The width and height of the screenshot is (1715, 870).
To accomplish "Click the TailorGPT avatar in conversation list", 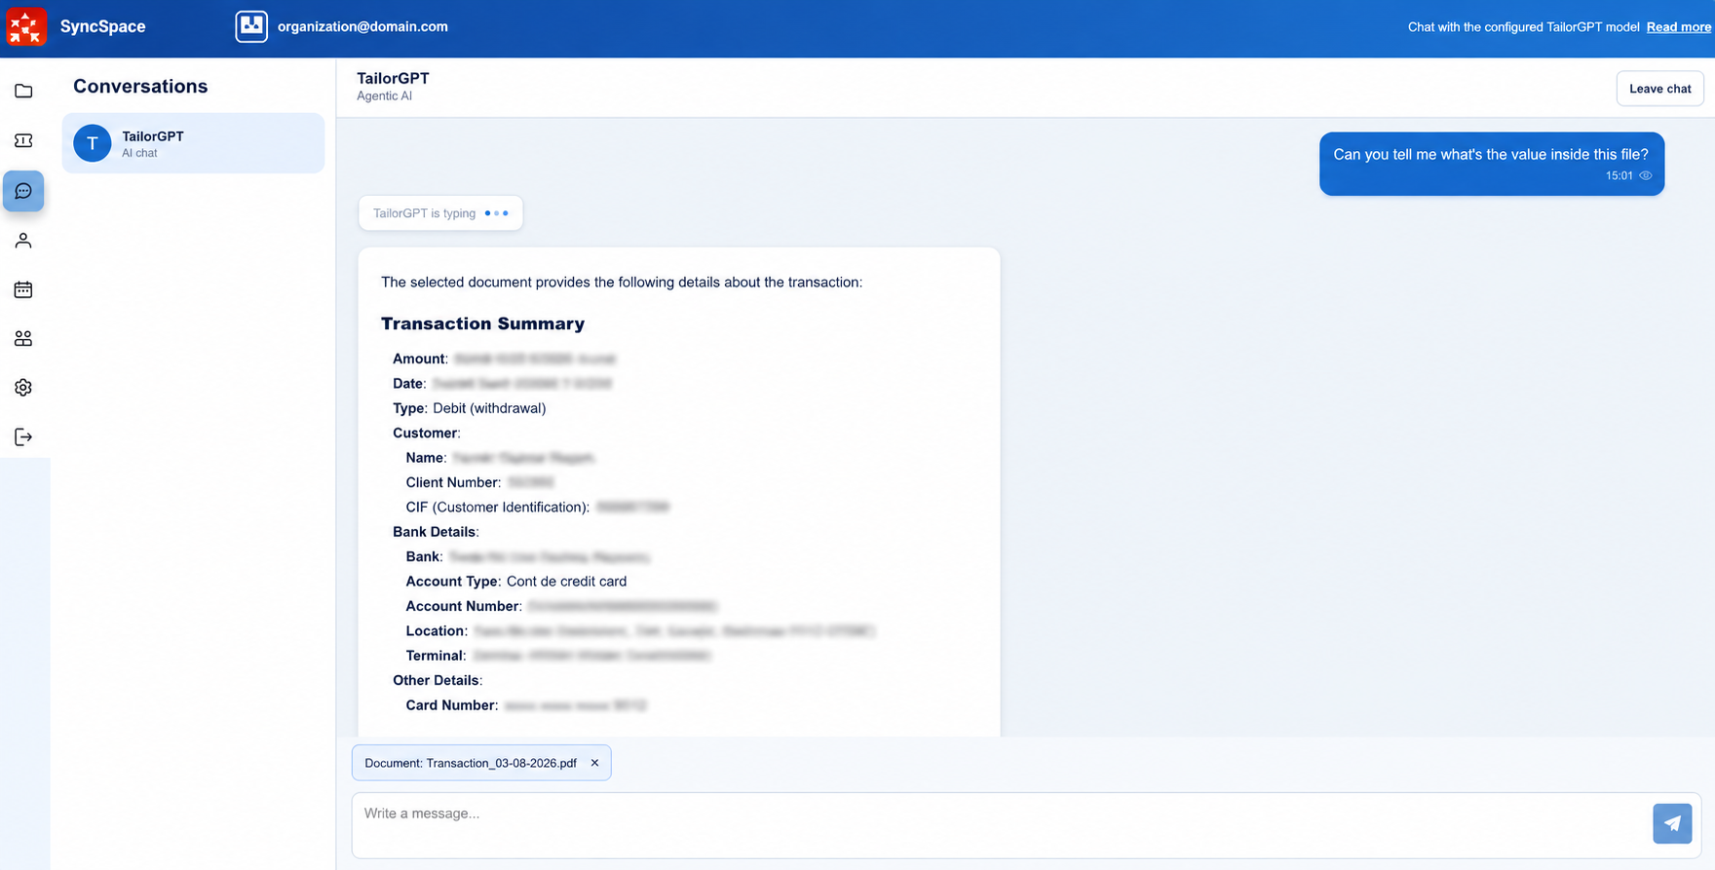I will coord(93,143).
